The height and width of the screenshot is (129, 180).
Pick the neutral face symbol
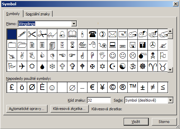click(122, 55)
